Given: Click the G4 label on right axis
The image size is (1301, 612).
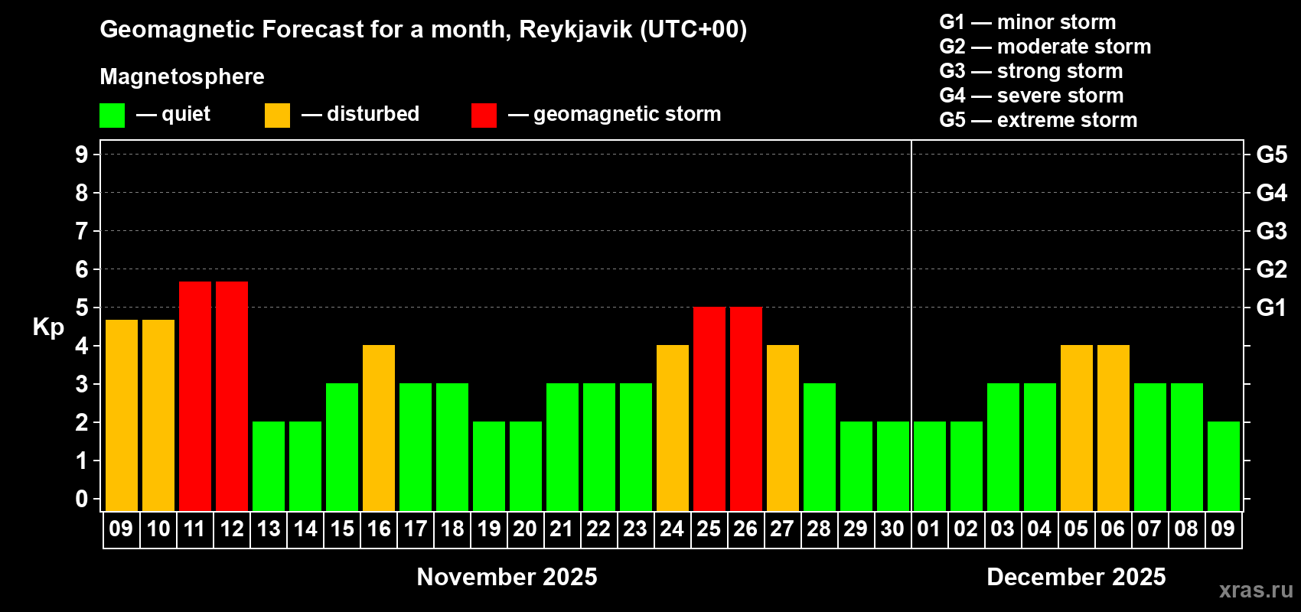Looking at the screenshot, I should [x=1272, y=193].
